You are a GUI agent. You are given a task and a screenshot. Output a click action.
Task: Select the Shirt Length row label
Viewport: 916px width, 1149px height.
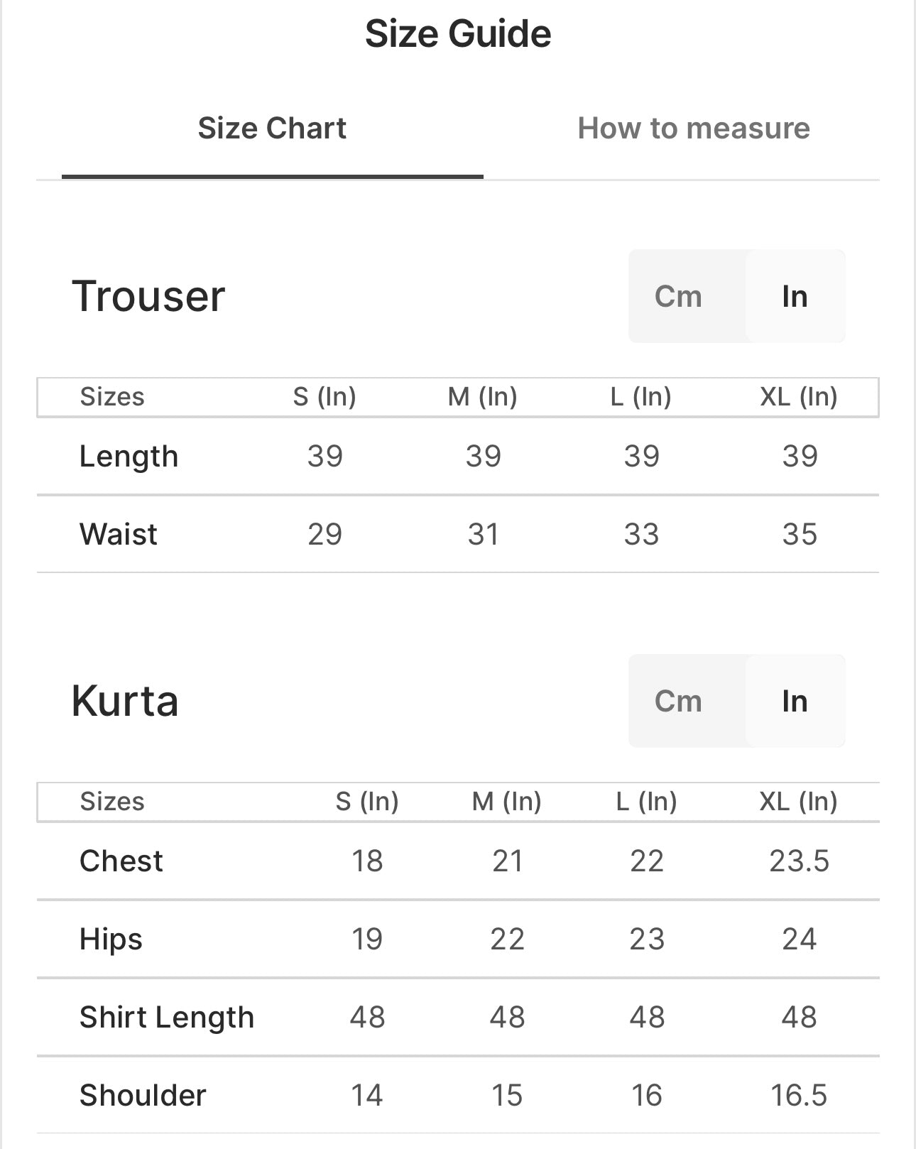point(167,1017)
